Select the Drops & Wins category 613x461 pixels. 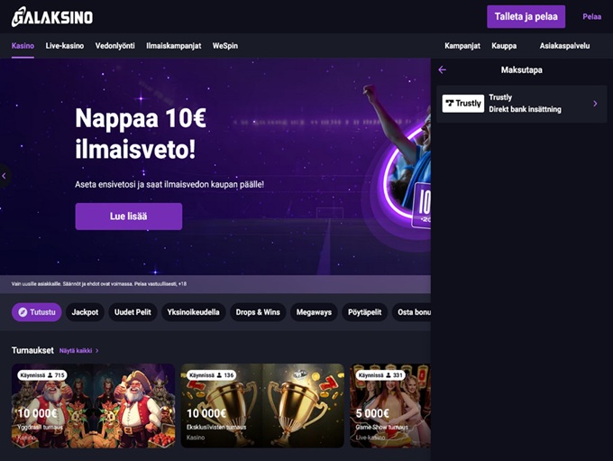tap(258, 312)
